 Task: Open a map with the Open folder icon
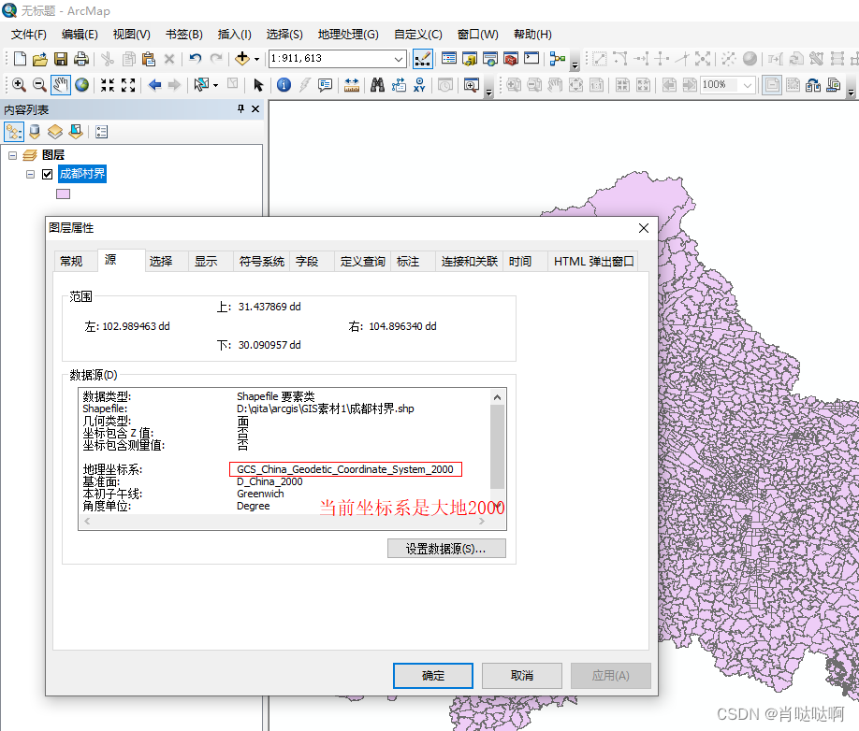tap(40, 59)
